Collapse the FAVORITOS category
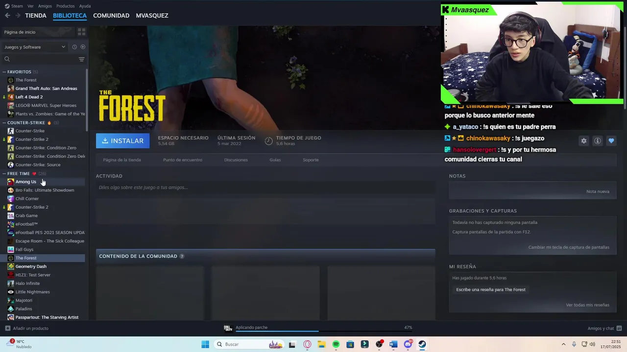The image size is (627, 352). click(x=4, y=72)
